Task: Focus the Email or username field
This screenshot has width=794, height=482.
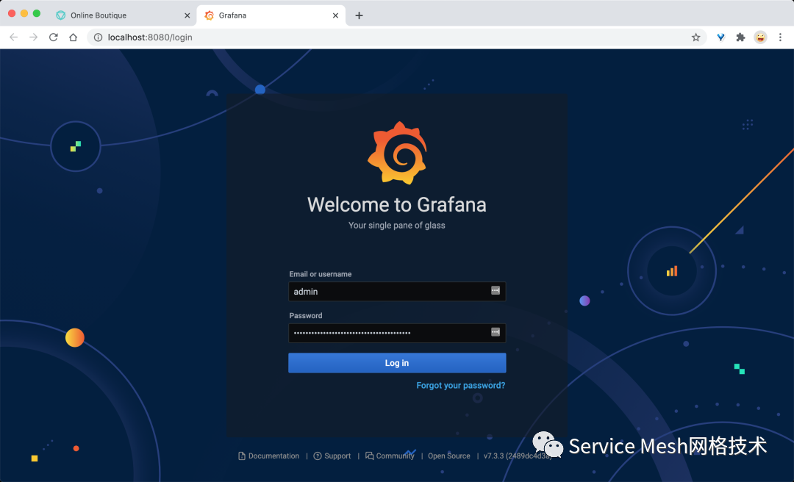Action: coord(397,292)
